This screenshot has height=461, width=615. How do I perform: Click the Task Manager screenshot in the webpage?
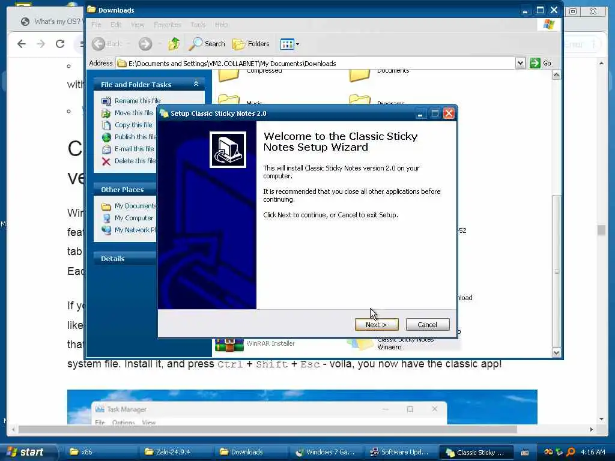coord(302,407)
